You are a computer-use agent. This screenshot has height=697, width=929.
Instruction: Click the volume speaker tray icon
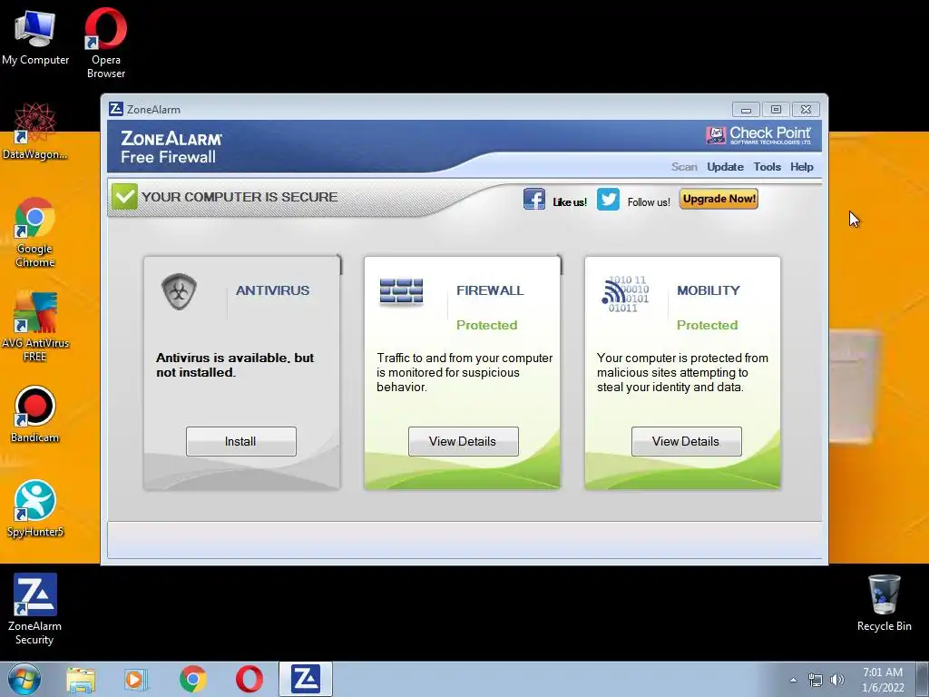point(836,680)
